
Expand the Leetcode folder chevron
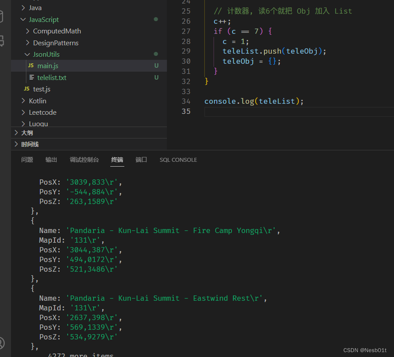(23, 113)
